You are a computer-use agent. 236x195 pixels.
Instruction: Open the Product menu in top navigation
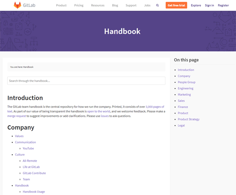(61, 6)
